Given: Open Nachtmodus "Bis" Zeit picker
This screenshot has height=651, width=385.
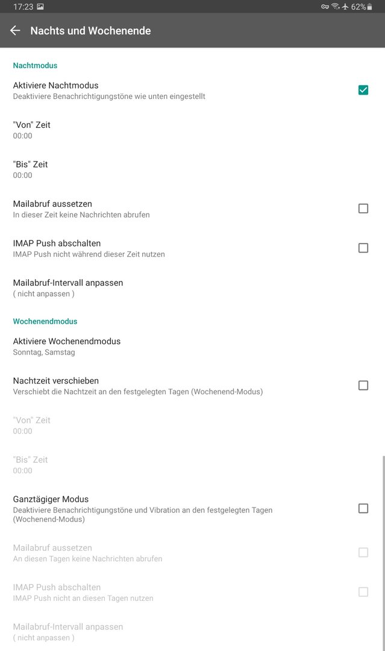Looking at the screenshot, I should [193, 169].
